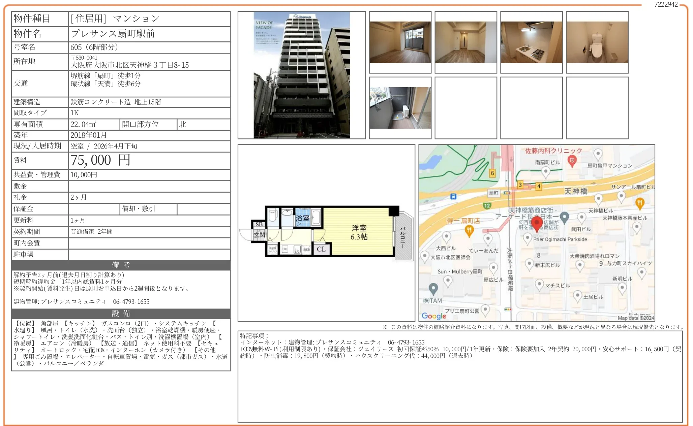
Task: Open the building facade photo
Action: (x=301, y=75)
